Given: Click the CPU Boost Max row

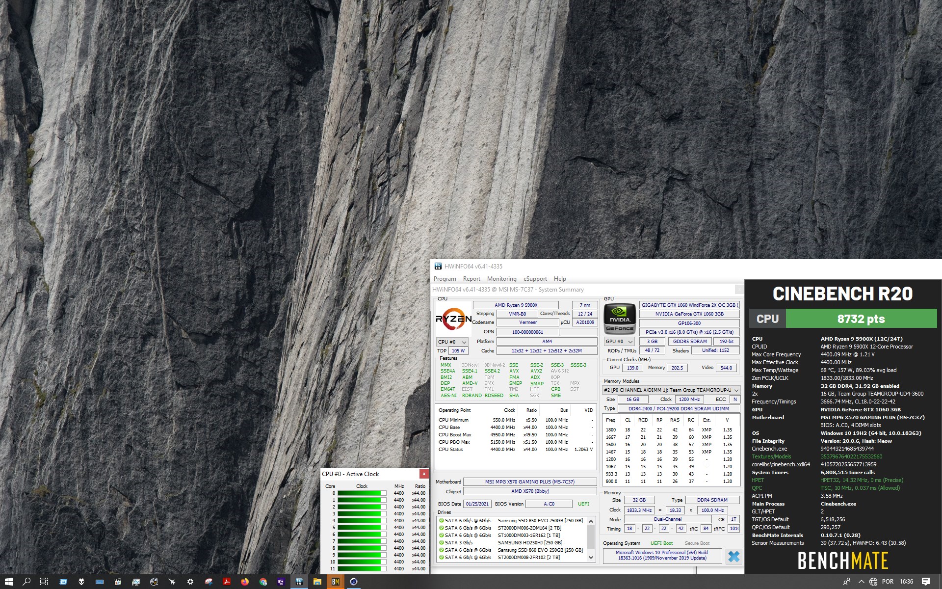Looking at the screenshot, I should coord(516,435).
